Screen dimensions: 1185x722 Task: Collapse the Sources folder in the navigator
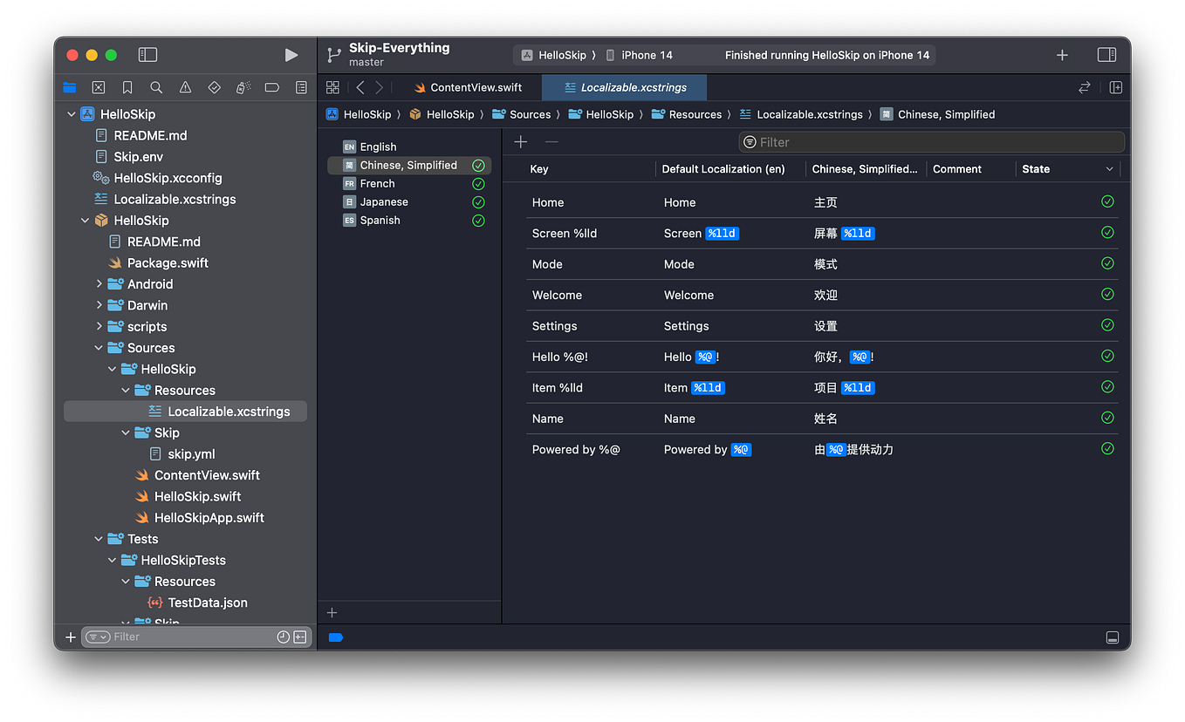[99, 347]
